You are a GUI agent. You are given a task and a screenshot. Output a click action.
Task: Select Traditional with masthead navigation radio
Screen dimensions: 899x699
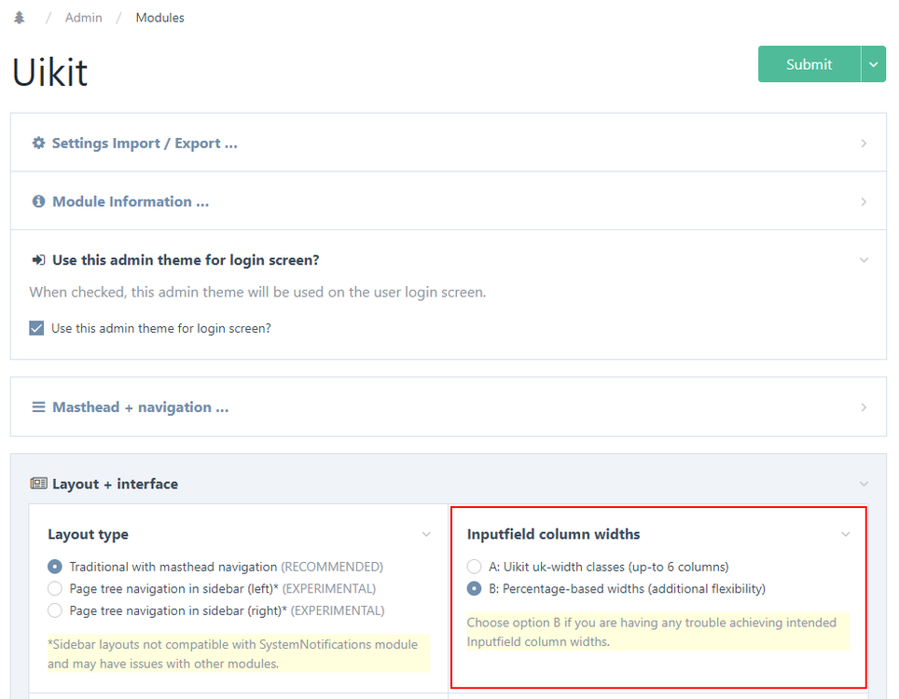pos(55,567)
